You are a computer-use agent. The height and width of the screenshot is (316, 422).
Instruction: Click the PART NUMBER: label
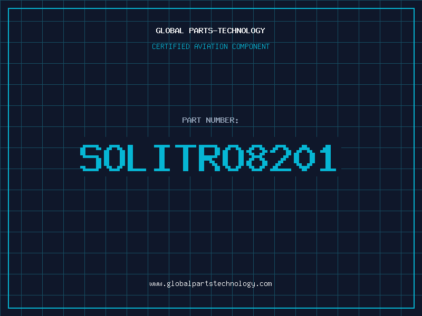pos(210,120)
